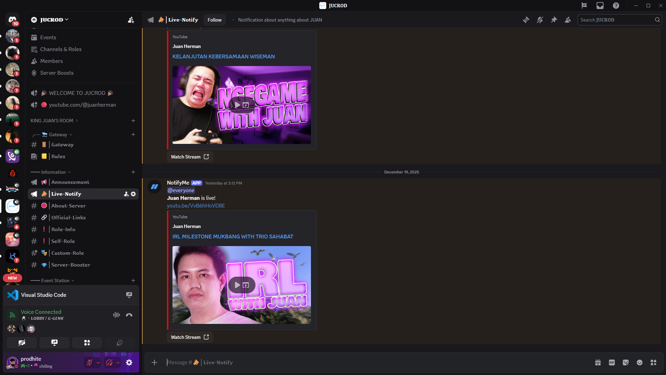This screenshot has width=666, height=375.
Task: Open noise suppression waveform icon
Action: coord(117,315)
